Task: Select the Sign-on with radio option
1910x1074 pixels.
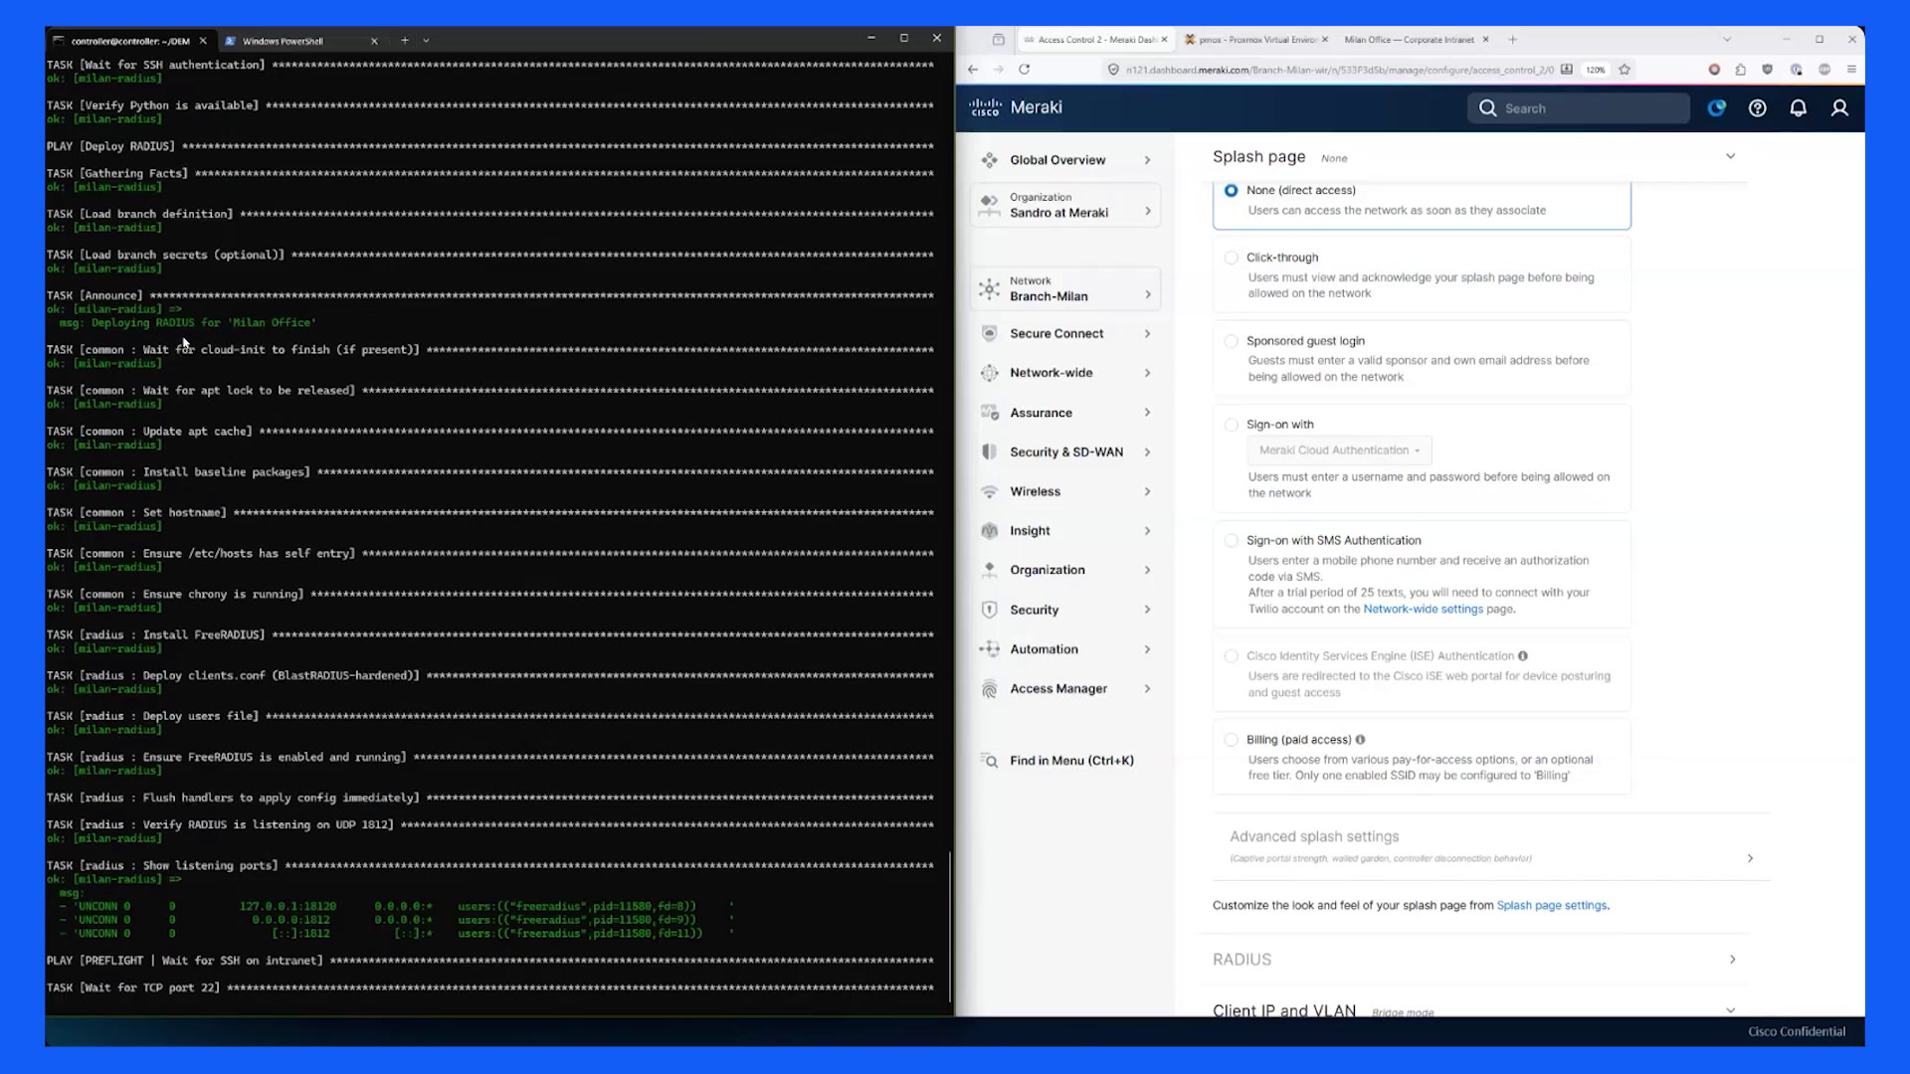Action: click(1232, 425)
